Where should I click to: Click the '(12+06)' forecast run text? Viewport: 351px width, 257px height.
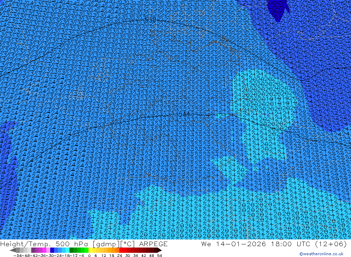tap(331, 244)
